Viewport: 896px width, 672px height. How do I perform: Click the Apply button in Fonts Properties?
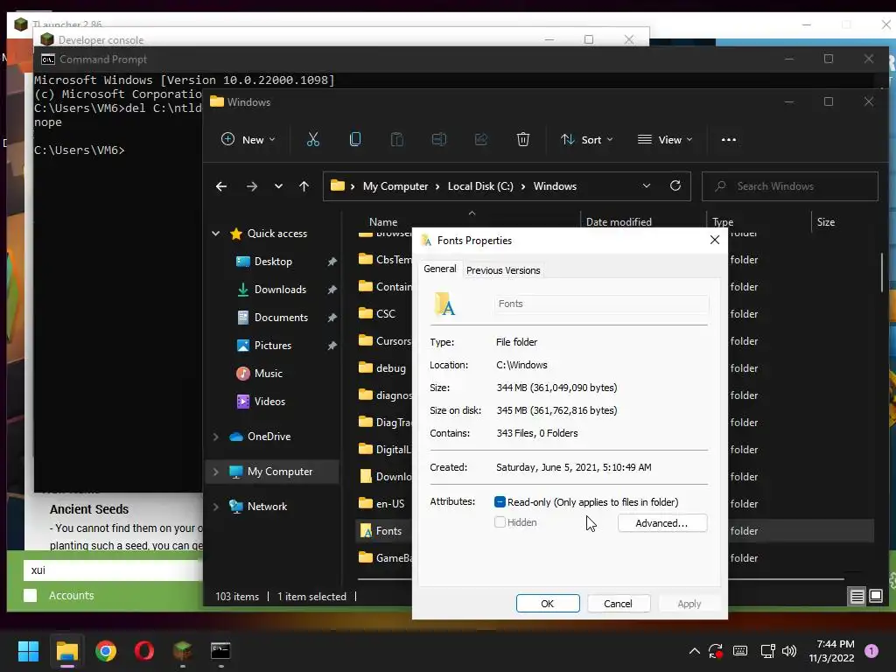689,604
